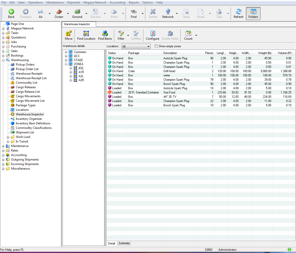Open Package Types in the tree
Viewport: 296px width, 253px height.
coord(26,105)
